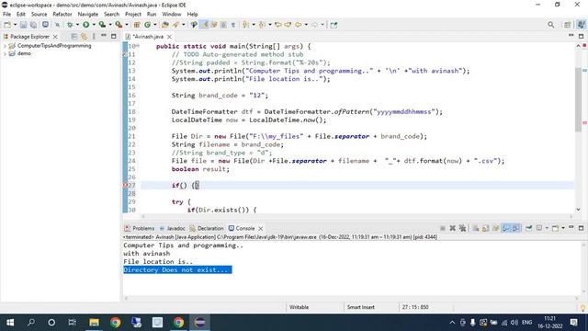Expand the demo project tree node
The height and width of the screenshot is (331, 588).
5,53
